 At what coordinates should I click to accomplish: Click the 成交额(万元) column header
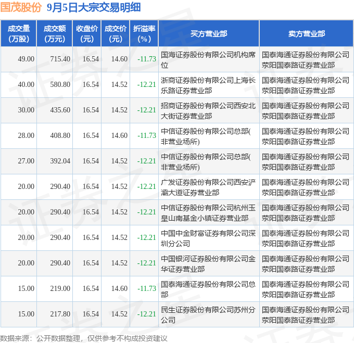[x=55, y=33]
